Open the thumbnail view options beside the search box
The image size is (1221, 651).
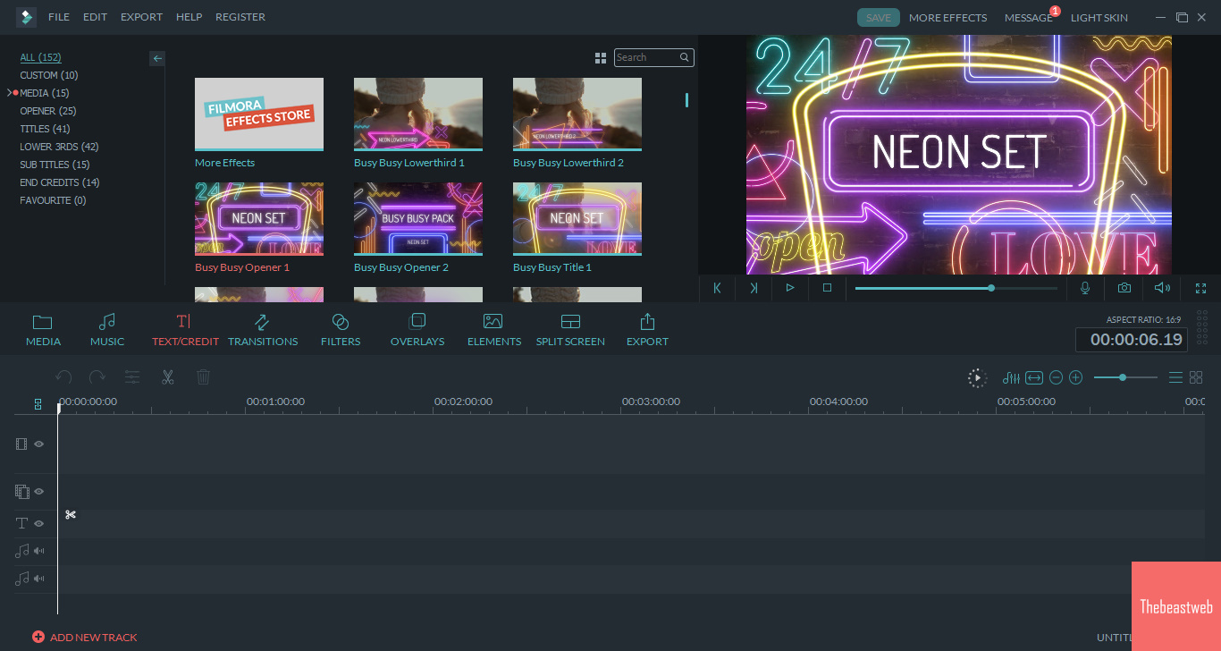(600, 57)
